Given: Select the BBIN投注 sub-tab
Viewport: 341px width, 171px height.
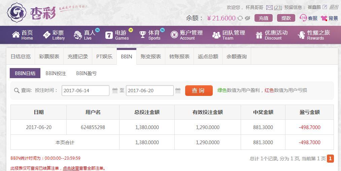Looking at the screenshot, I should (56, 73).
